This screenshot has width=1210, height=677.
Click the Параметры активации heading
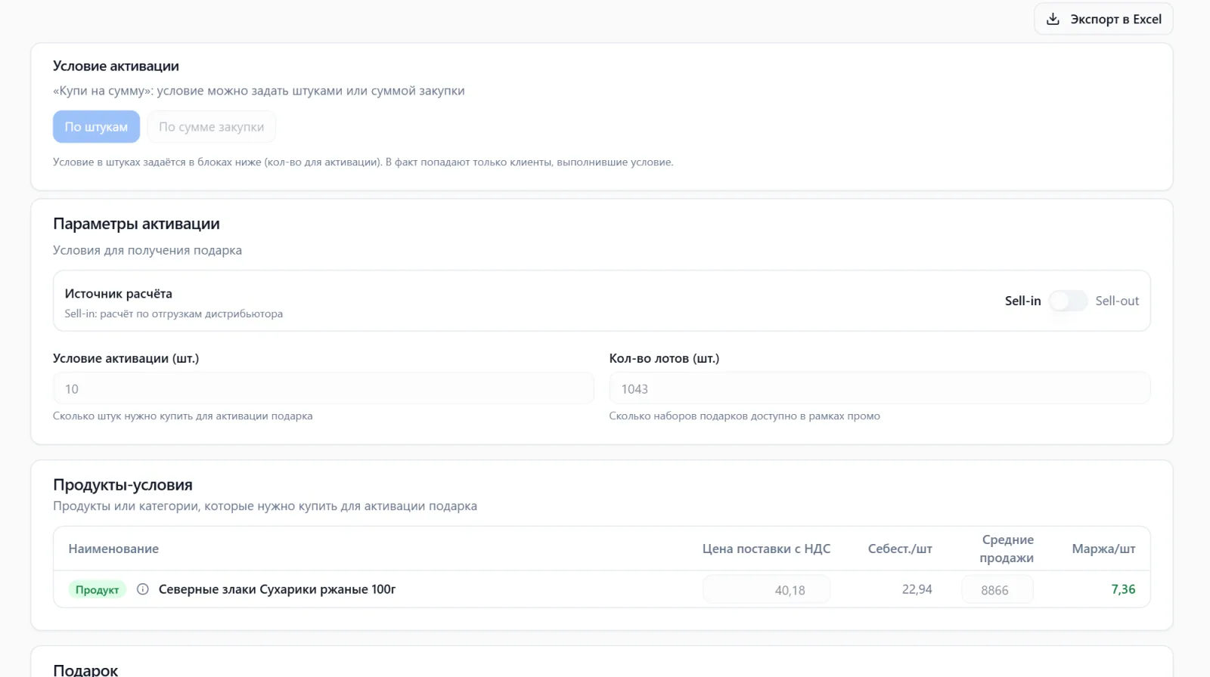coord(136,224)
